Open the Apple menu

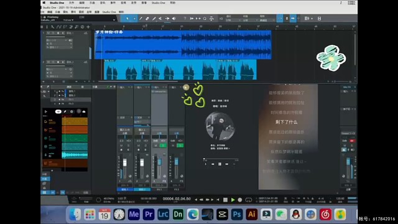44,2
